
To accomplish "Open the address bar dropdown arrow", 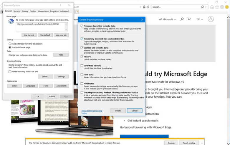I will 140,7.
